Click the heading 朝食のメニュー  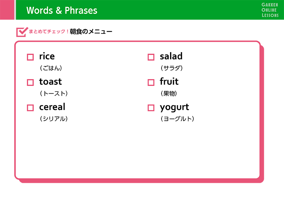point(91,32)
